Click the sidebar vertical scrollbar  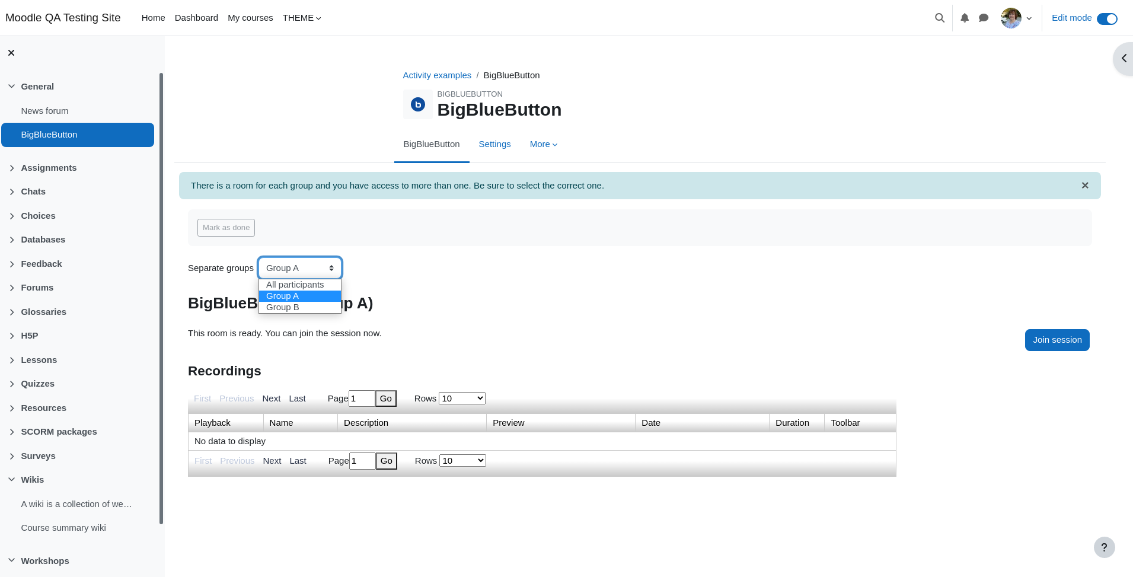[x=161, y=298]
